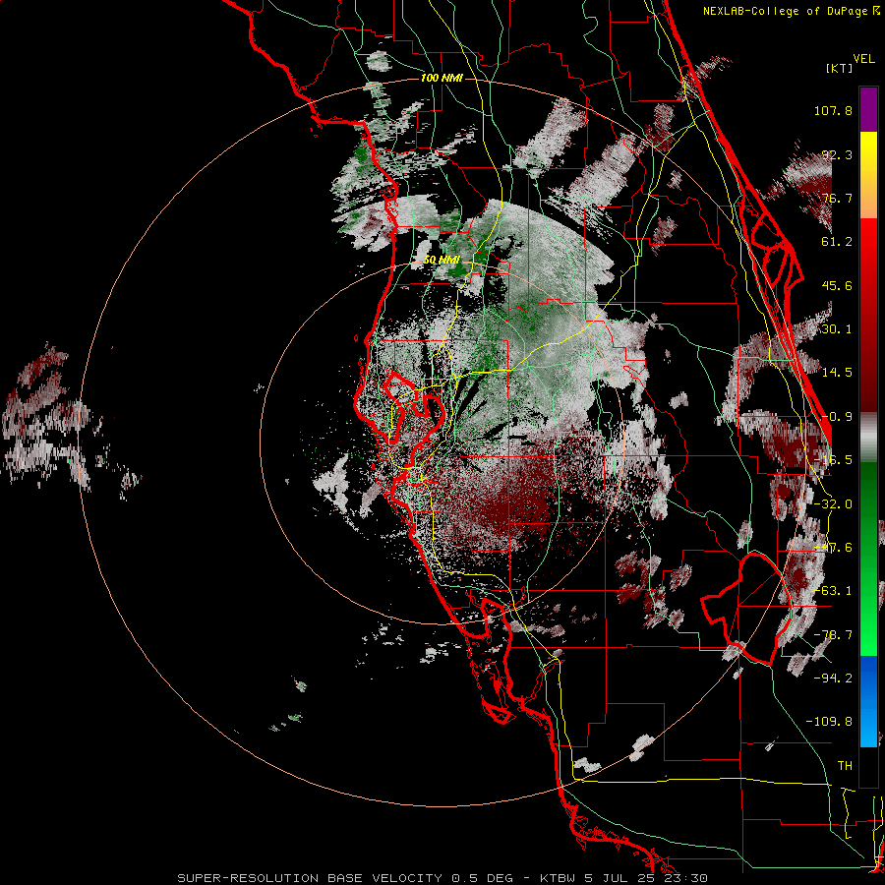Screen dimensions: 885x885
Task: Click the 14.5 velocity scale value
Action: pyautogui.click(x=837, y=373)
